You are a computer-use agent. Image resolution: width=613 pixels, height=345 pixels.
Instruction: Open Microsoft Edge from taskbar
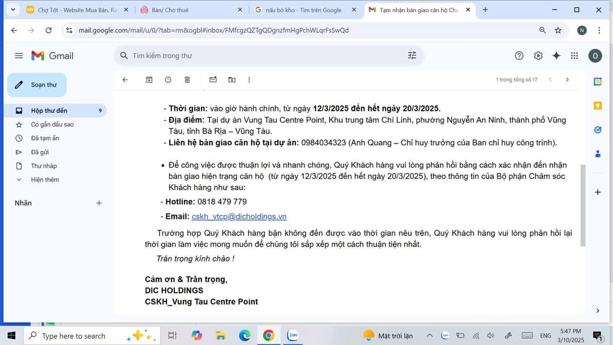[x=245, y=335]
